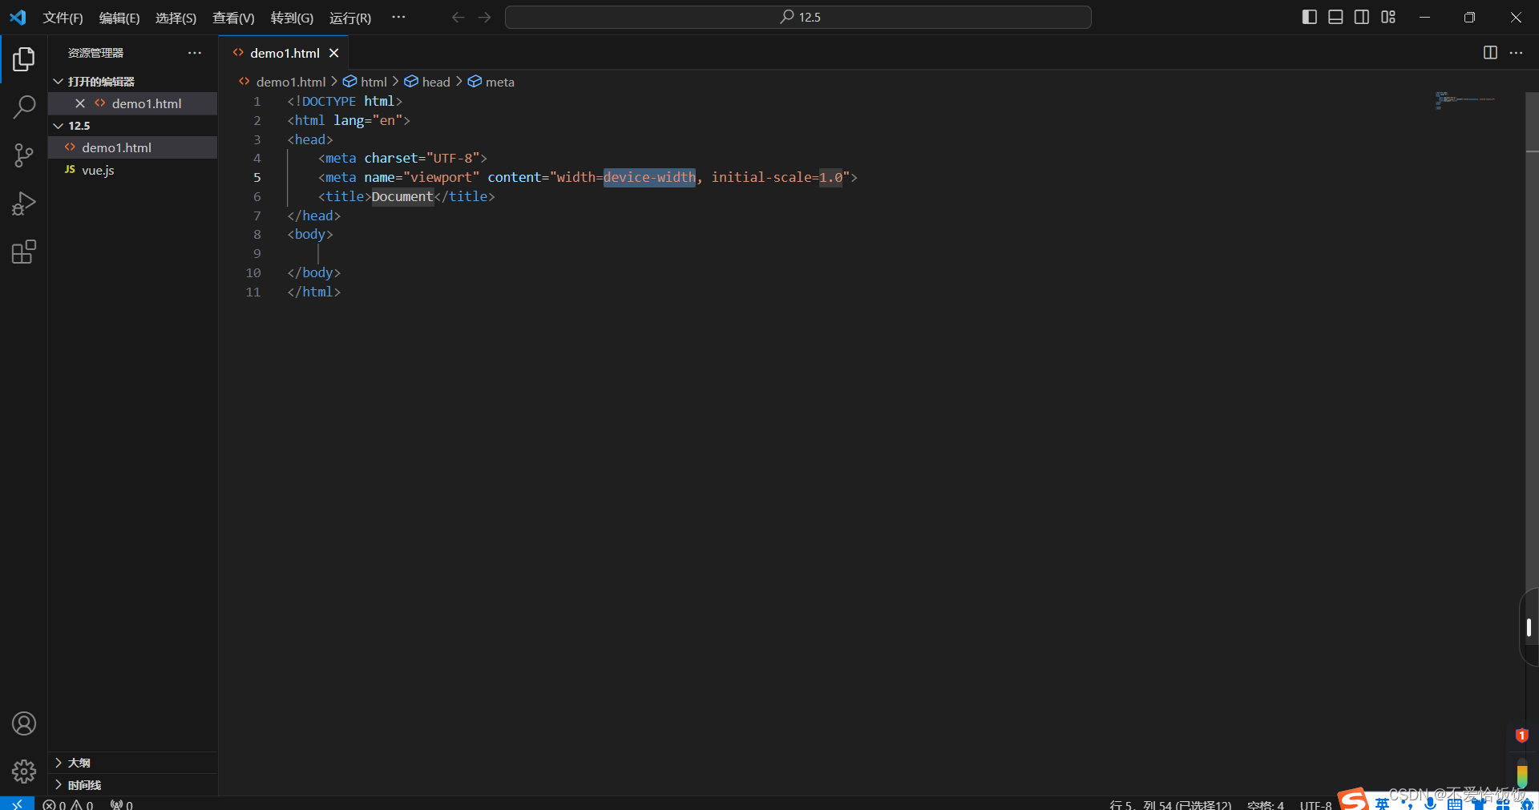
Task: Show hidden menus via title bar ellipsis
Action: tap(398, 17)
